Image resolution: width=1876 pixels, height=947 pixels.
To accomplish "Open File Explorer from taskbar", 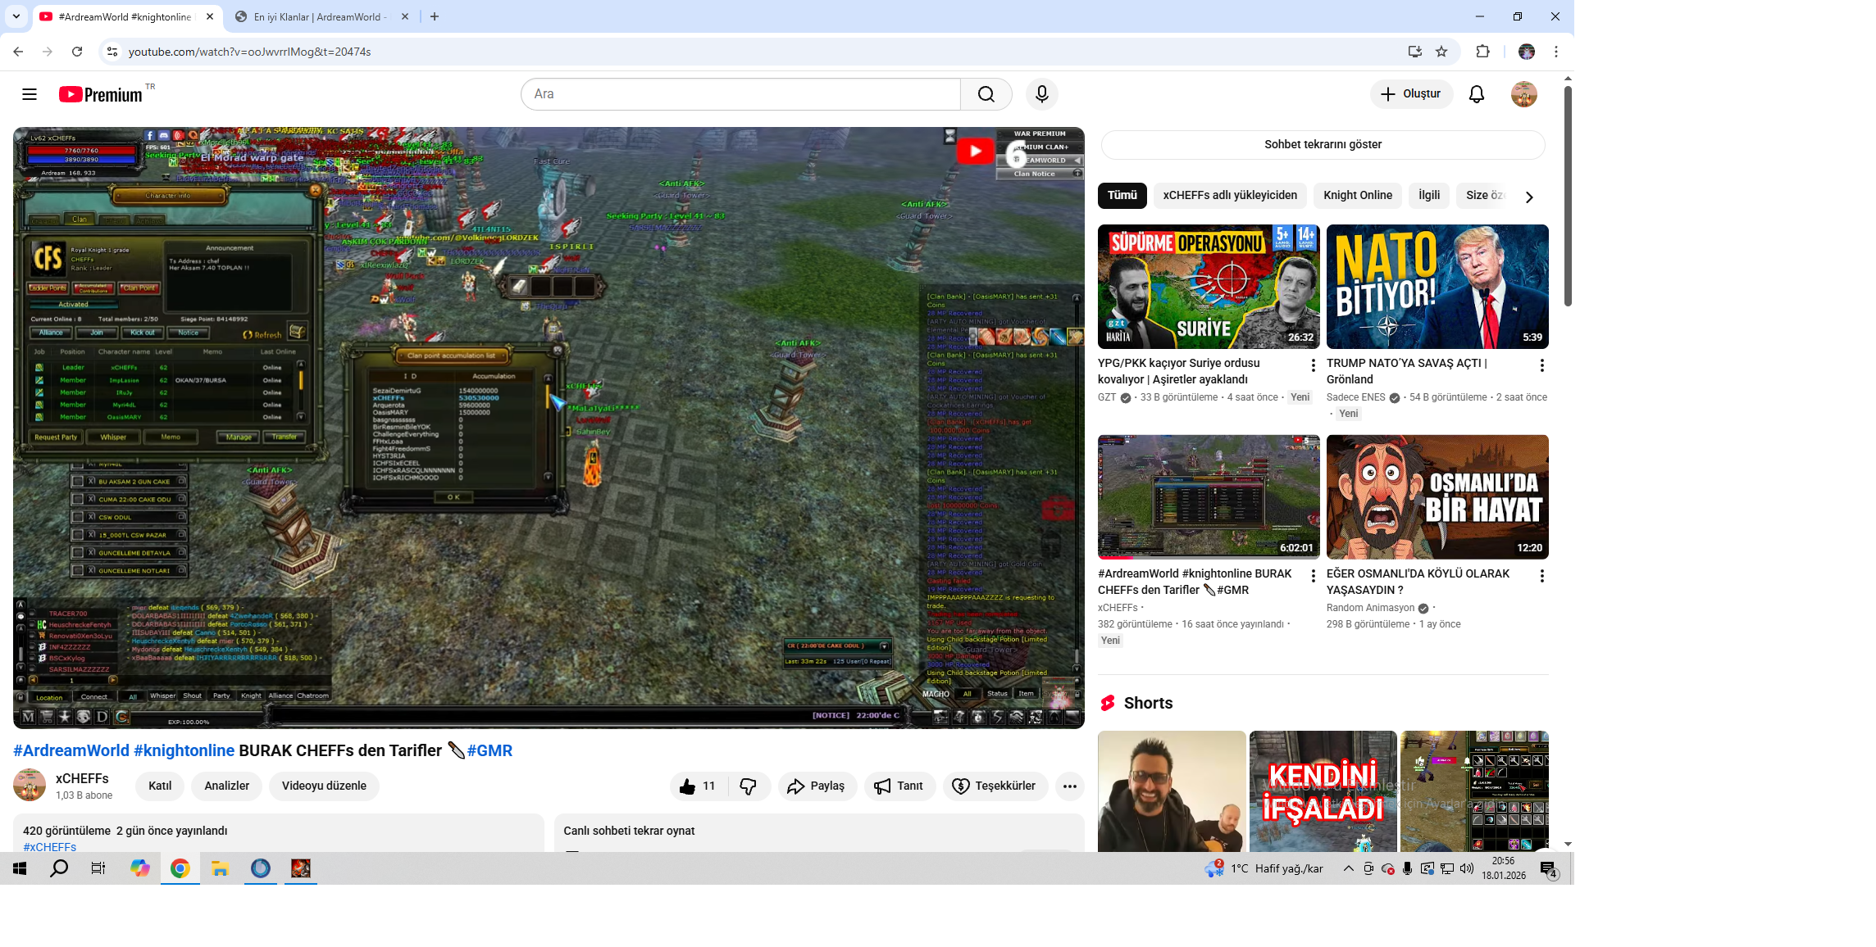I will tap(220, 868).
